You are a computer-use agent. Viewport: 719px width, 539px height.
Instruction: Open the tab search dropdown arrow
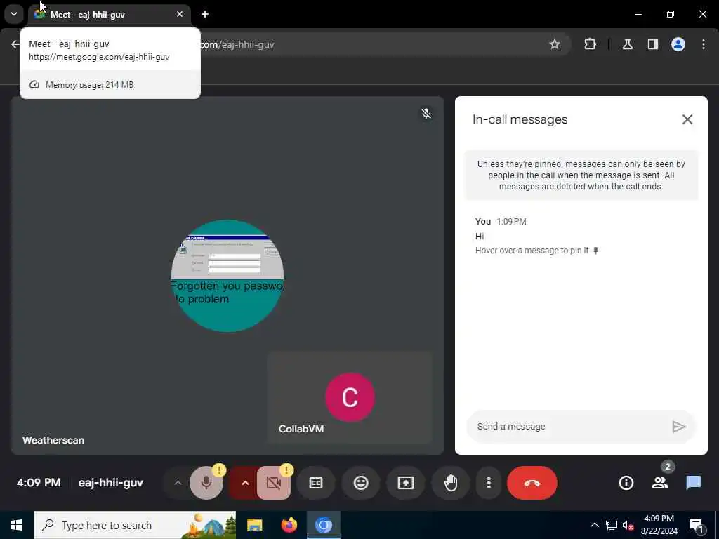[x=14, y=14]
